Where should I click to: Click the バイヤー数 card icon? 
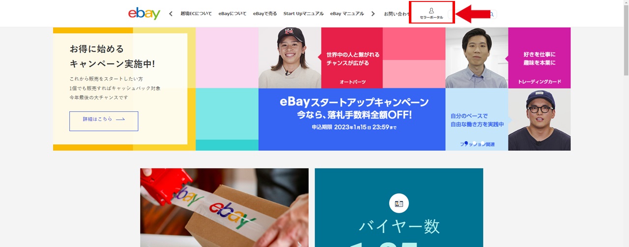399,203
